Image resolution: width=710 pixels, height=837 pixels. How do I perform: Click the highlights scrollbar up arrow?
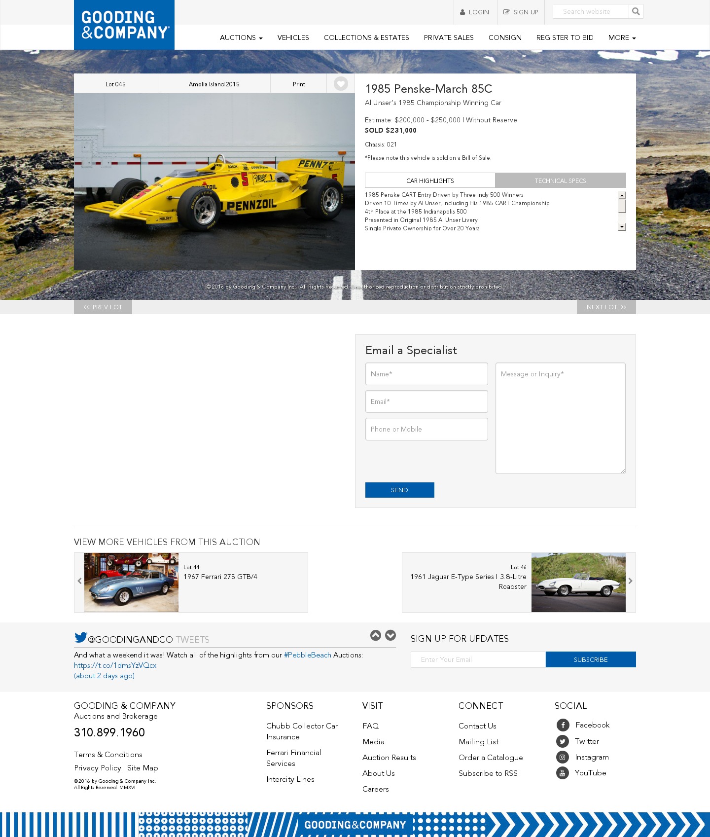click(x=622, y=195)
